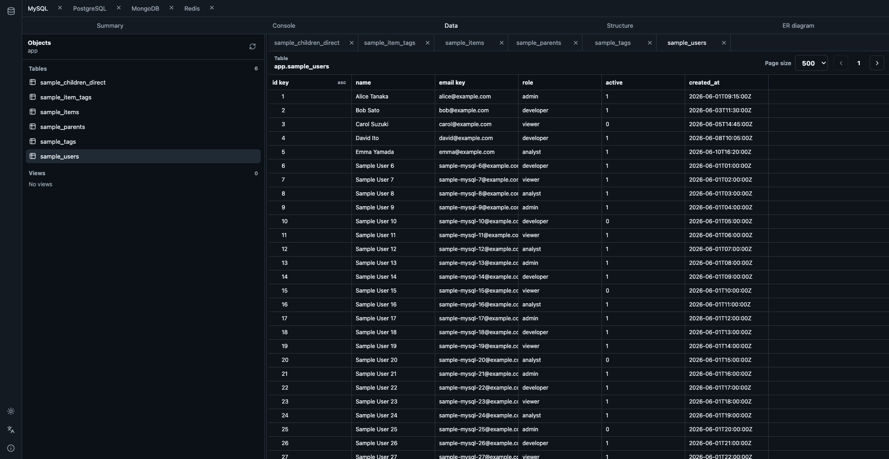The image size is (889, 459).
Task: Close the sample_item_tags data tab
Action: (427, 43)
